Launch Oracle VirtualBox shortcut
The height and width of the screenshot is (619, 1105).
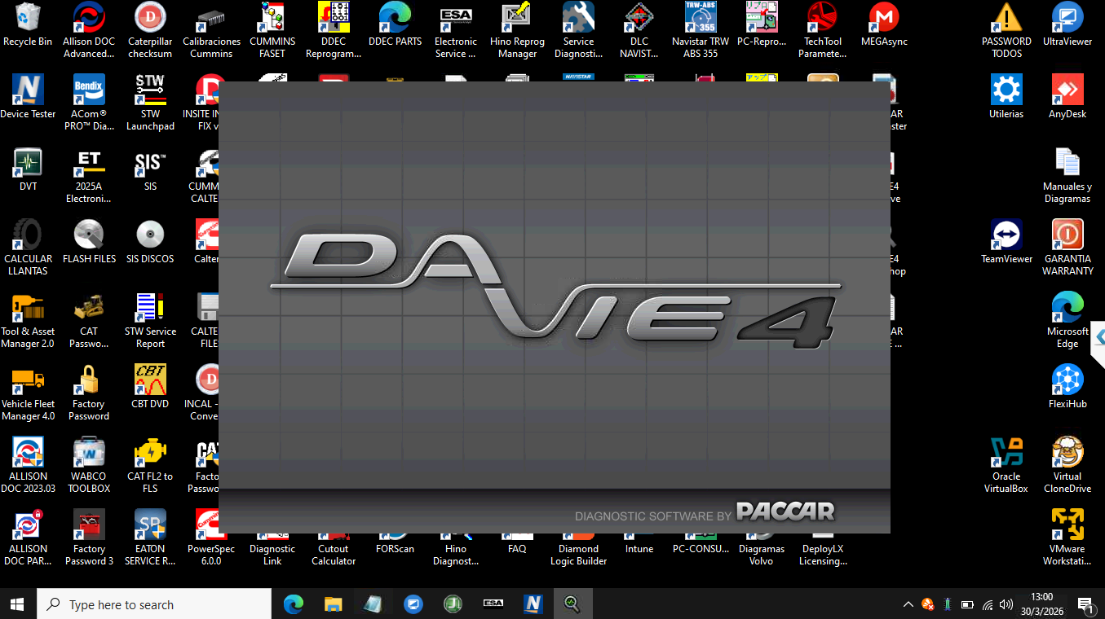(1006, 465)
